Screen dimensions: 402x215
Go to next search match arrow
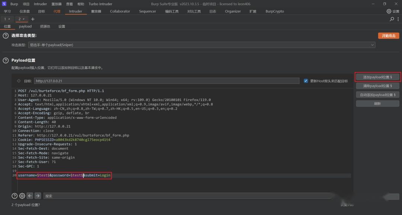(38, 196)
